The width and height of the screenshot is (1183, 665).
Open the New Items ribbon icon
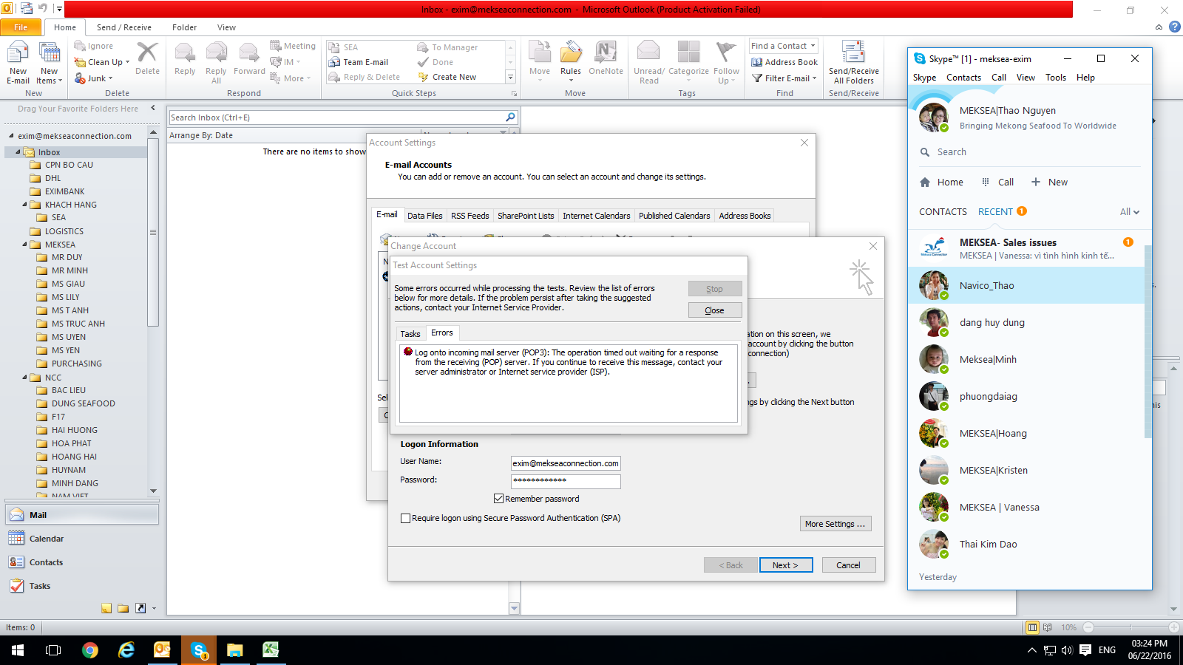[50, 63]
